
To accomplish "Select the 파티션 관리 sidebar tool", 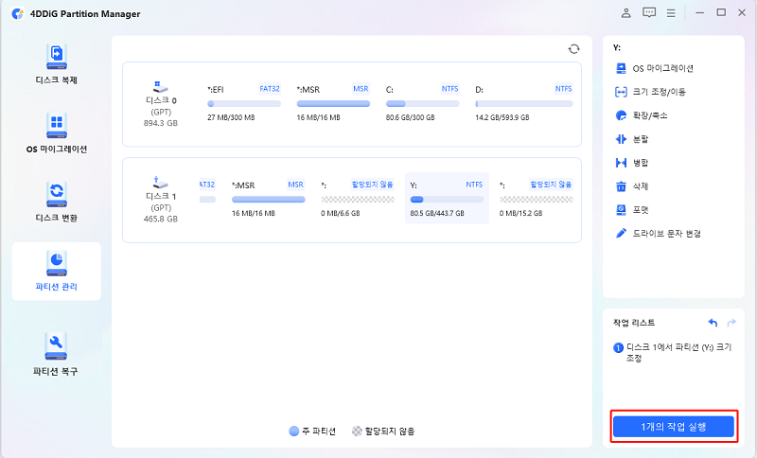I will point(57,272).
